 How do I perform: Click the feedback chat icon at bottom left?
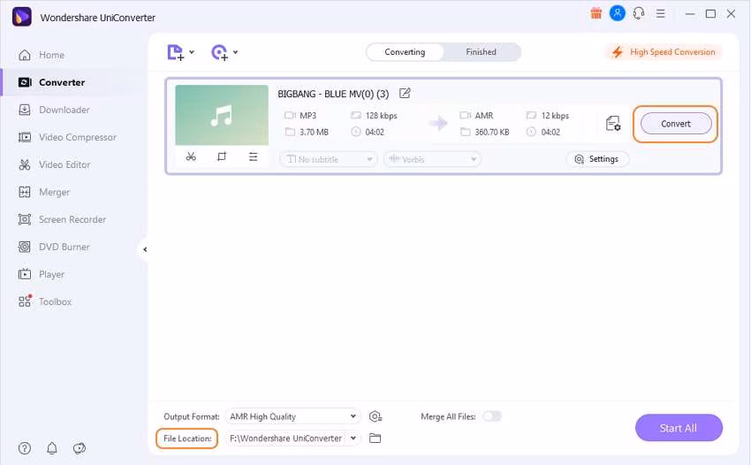79,448
